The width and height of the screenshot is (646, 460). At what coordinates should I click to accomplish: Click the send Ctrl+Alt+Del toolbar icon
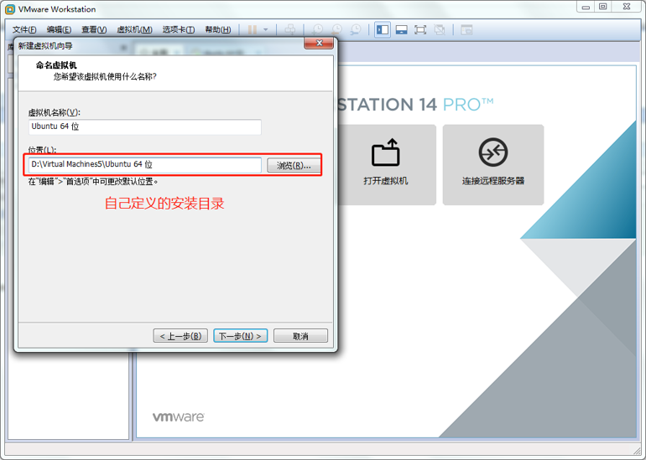tap(290, 29)
